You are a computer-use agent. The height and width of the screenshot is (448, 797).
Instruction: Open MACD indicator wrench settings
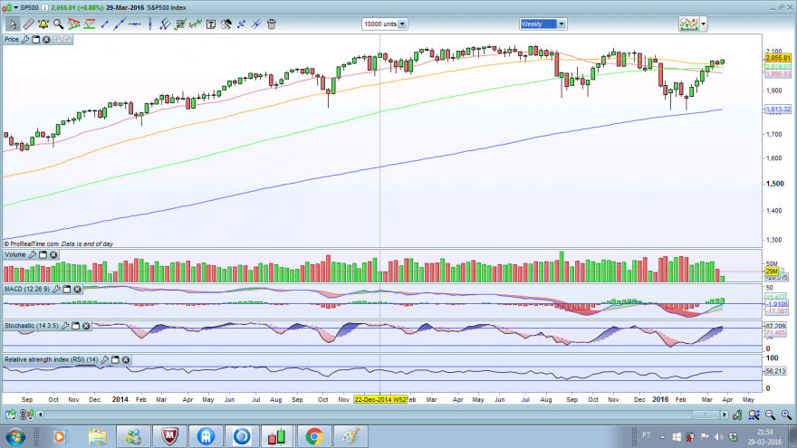click(56, 289)
